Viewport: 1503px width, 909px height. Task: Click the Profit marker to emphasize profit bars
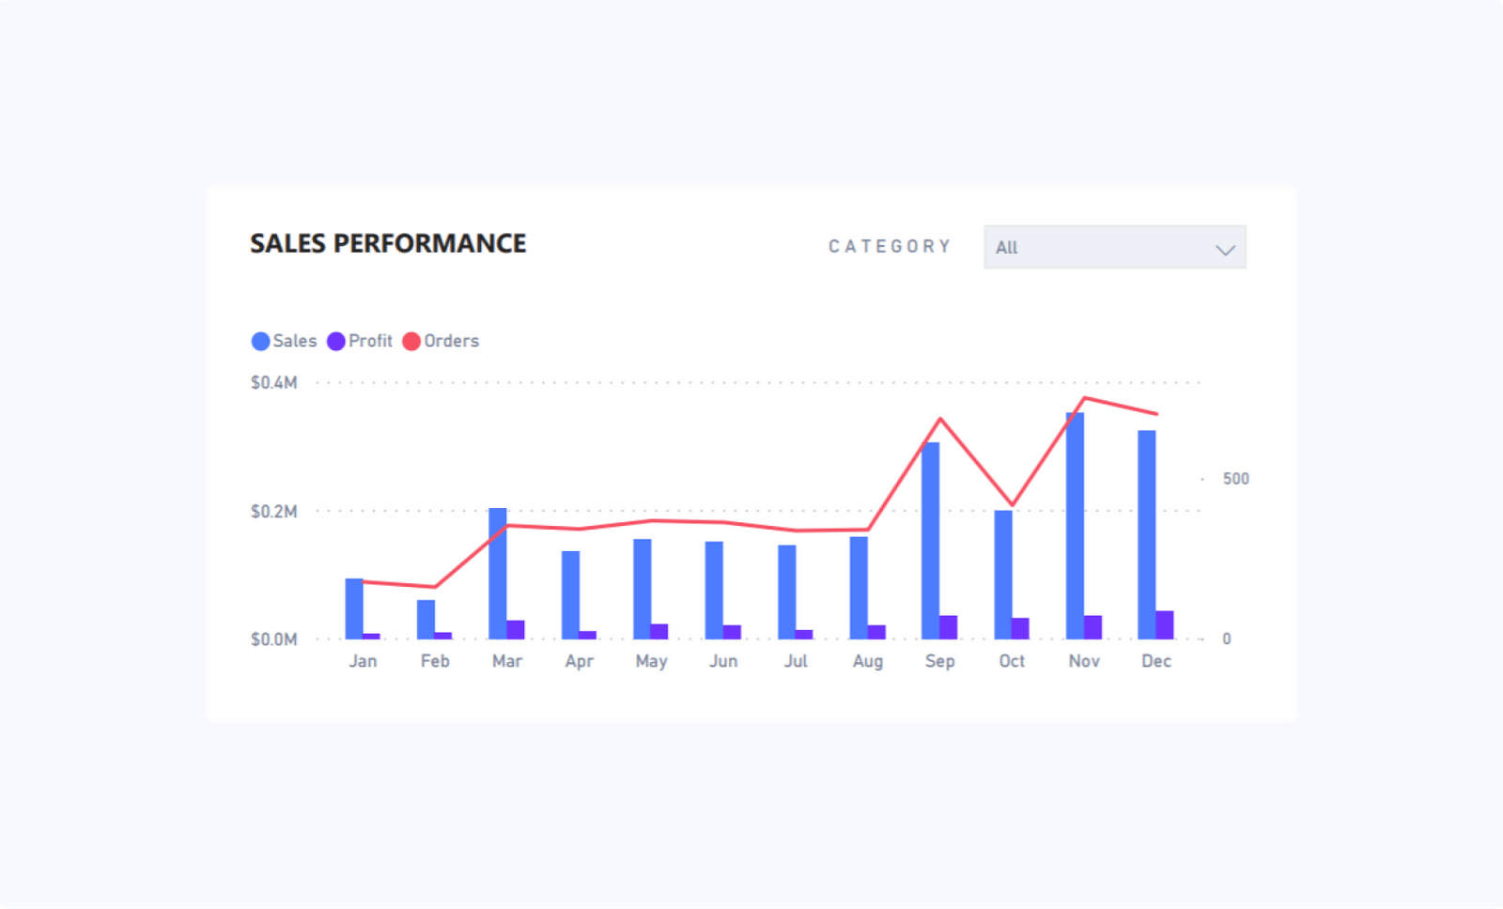point(336,341)
